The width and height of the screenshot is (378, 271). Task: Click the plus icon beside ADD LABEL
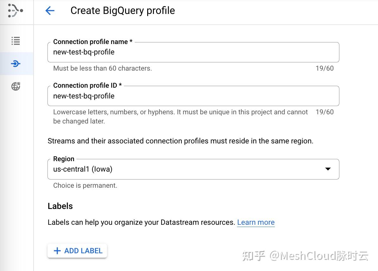pyautogui.click(x=57, y=251)
